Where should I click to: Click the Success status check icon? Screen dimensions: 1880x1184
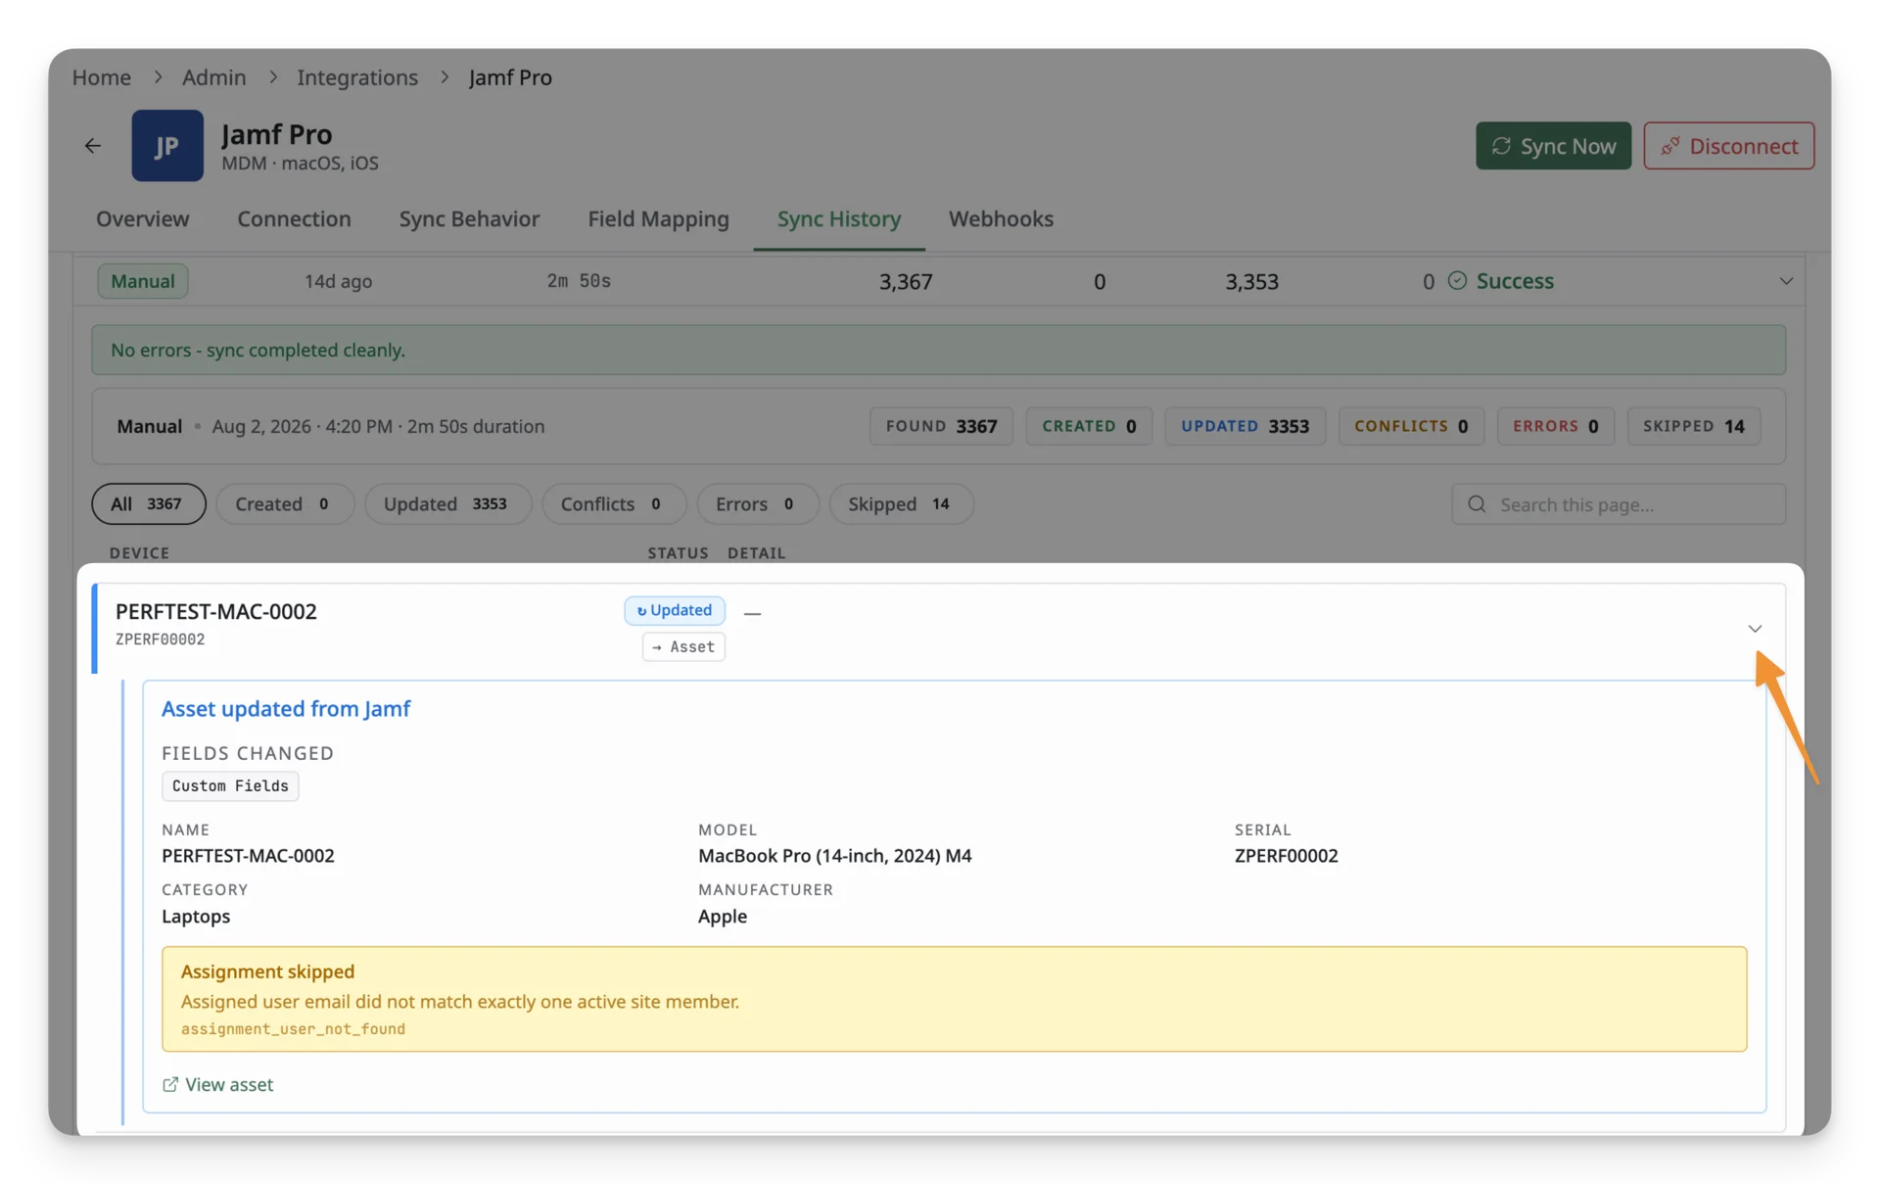(x=1457, y=281)
